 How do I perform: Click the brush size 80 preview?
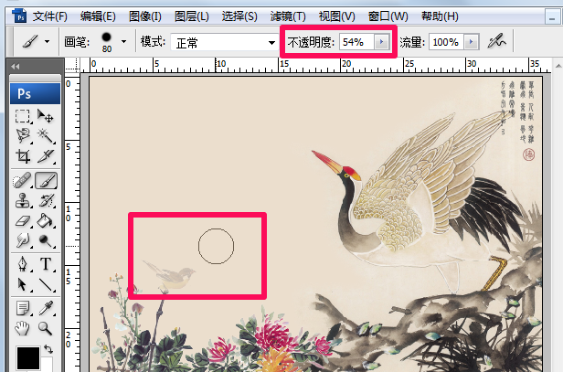[x=106, y=42]
